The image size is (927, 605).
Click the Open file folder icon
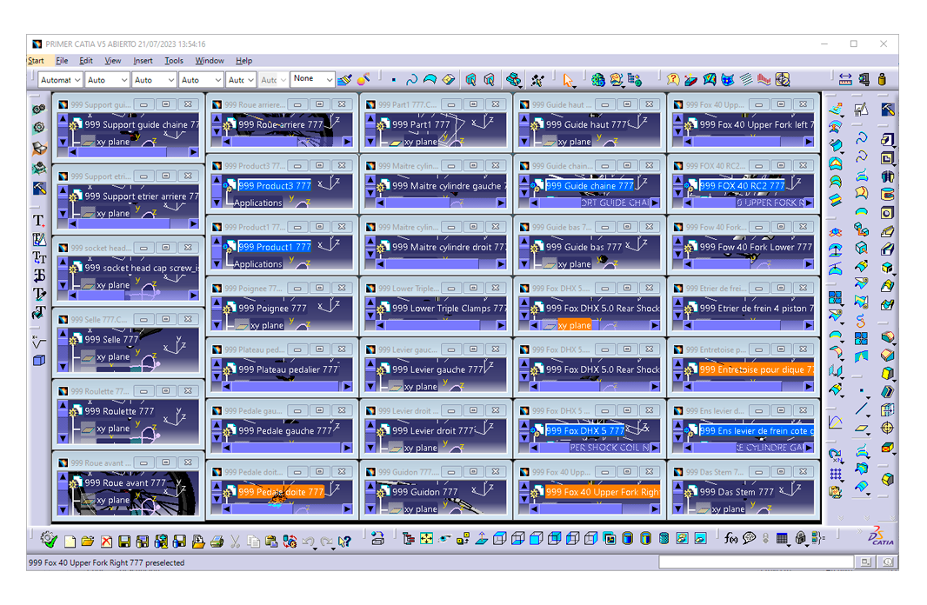pos(88,542)
